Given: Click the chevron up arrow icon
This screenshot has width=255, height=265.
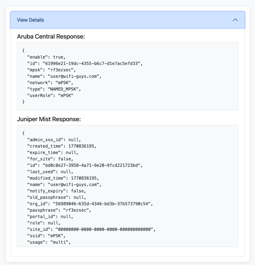Looking at the screenshot, I should pyautogui.click(x=235, y=20).
